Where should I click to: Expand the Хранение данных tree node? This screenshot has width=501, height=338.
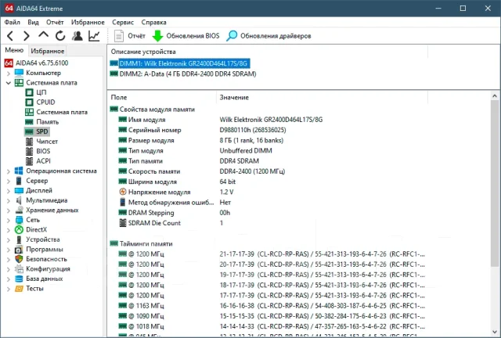[9, 210]
